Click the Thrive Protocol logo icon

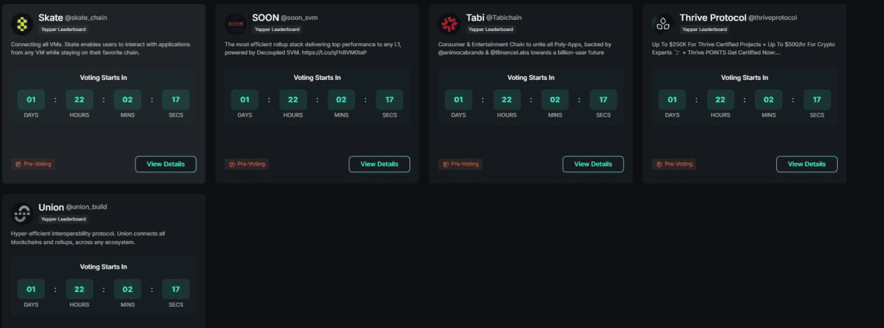[663, 24]
